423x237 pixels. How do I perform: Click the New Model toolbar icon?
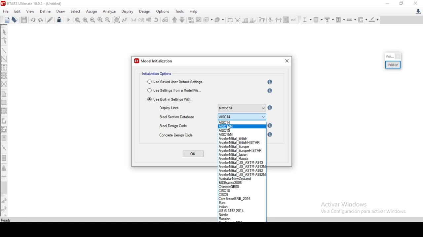pos(7,20)
